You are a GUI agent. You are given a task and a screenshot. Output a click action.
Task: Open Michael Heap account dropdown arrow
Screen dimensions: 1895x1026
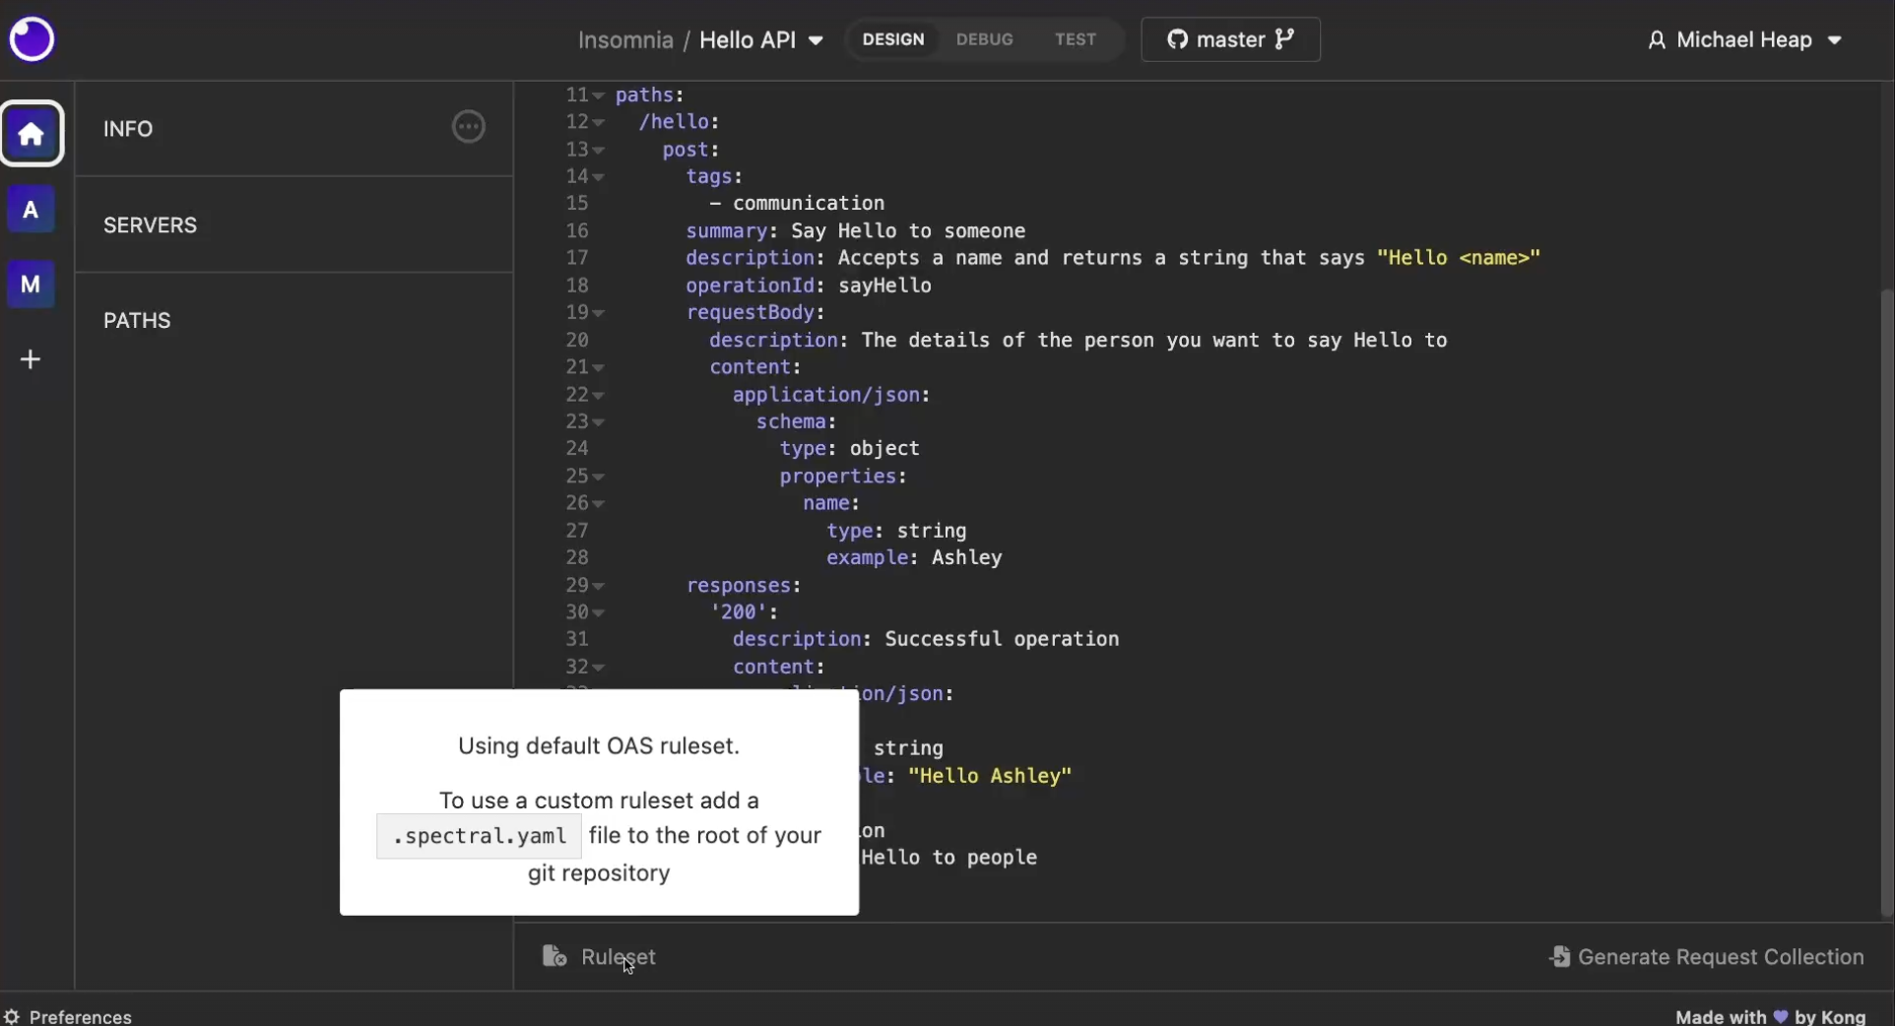pos(1834,40)
